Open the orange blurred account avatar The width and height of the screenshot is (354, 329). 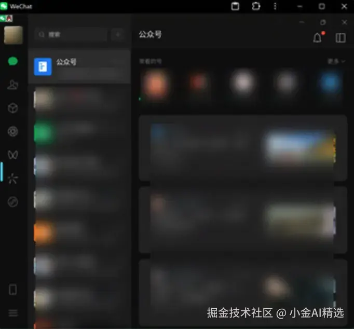pyautogui.click(x=155, y=85)
